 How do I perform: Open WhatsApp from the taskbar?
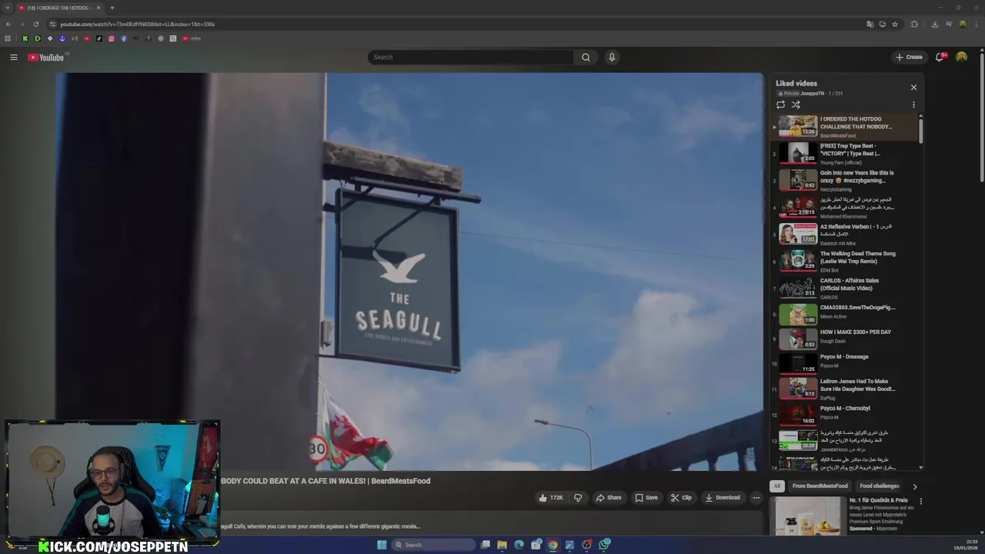coord(605,545)
